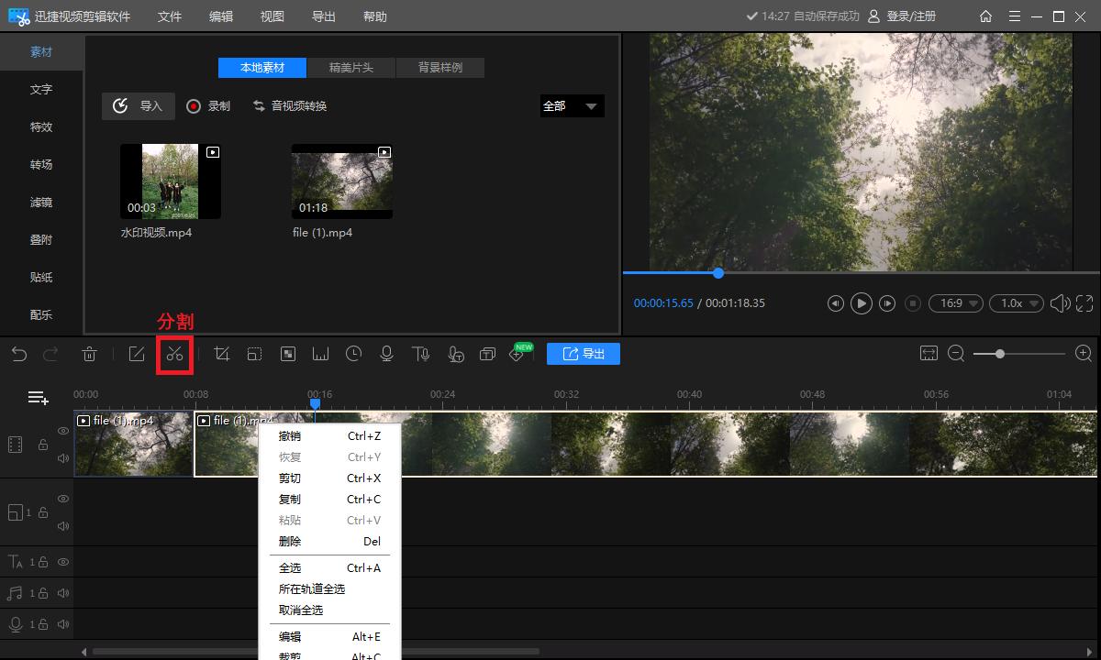Click the 导入 import button
1101x660 pixels.
tap(138, 106)
